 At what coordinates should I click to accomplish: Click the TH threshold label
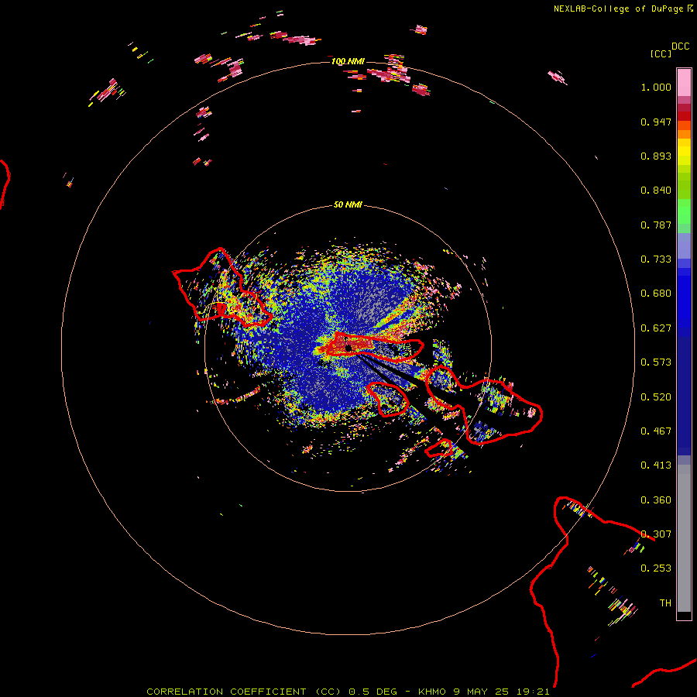coord(665,603)
